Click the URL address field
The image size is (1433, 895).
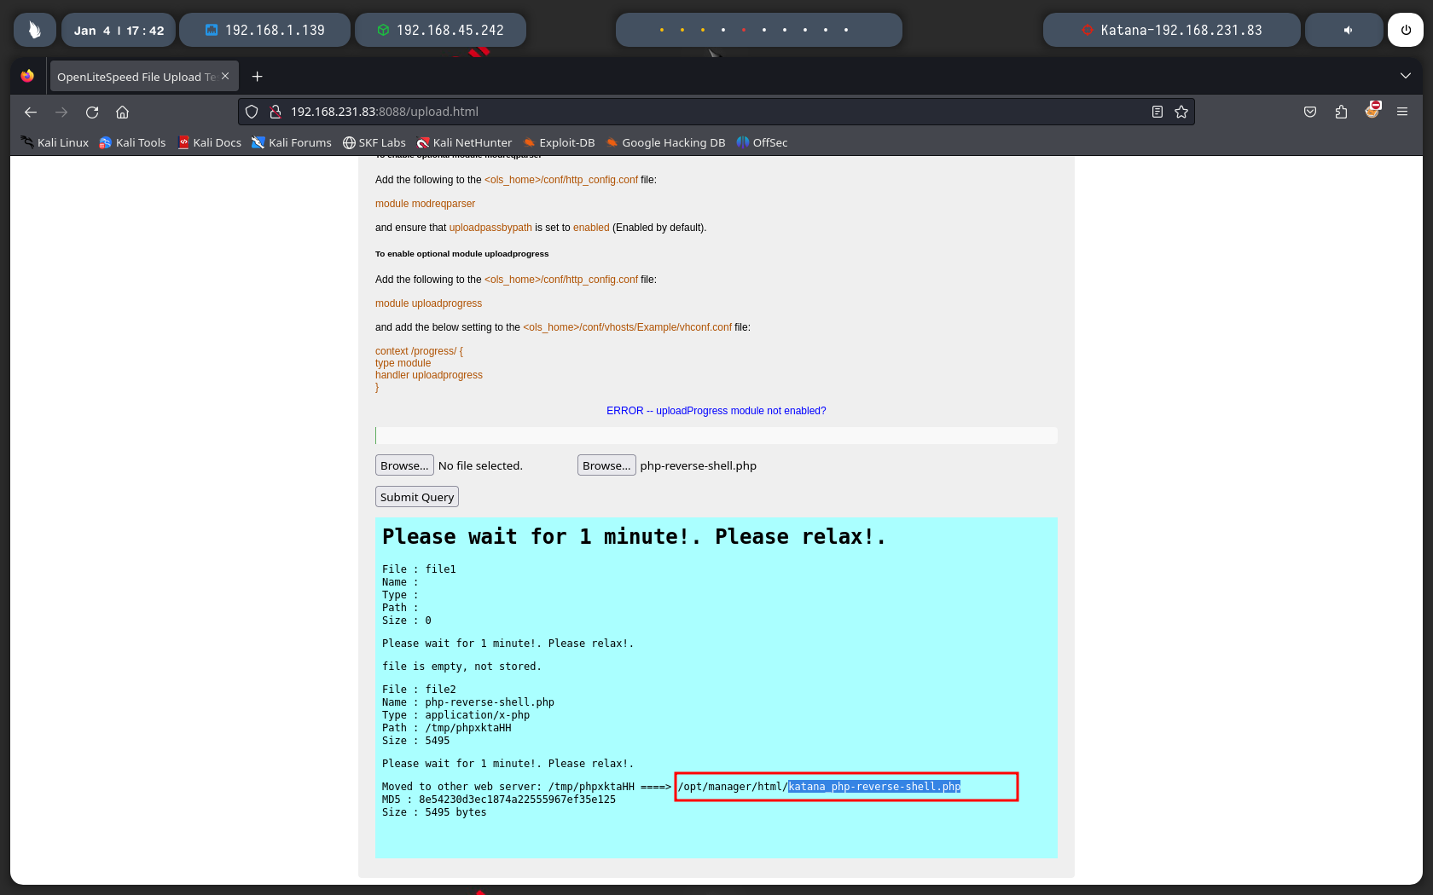[682, 112]
